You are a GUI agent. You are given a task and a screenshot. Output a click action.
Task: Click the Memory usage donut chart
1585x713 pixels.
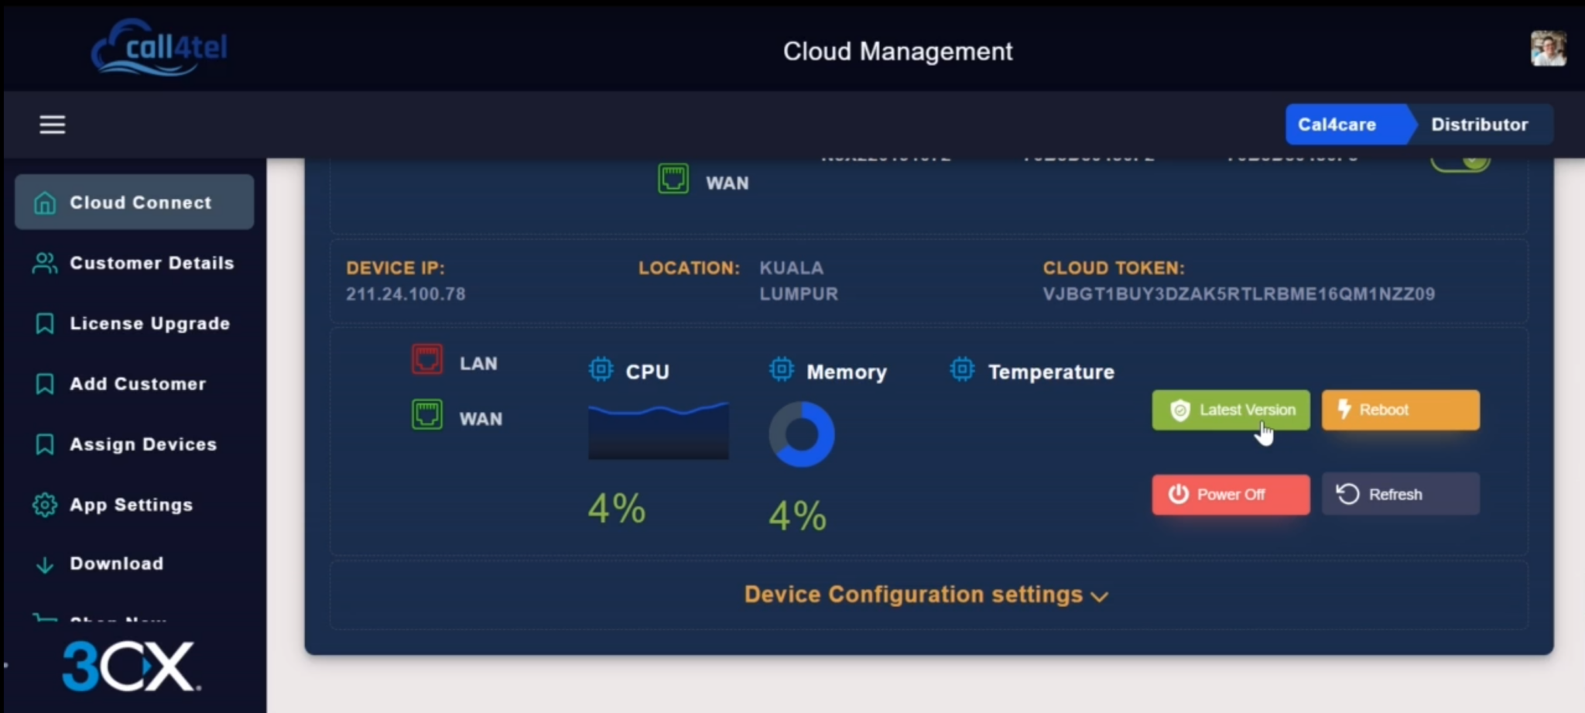tap(802, 434)
